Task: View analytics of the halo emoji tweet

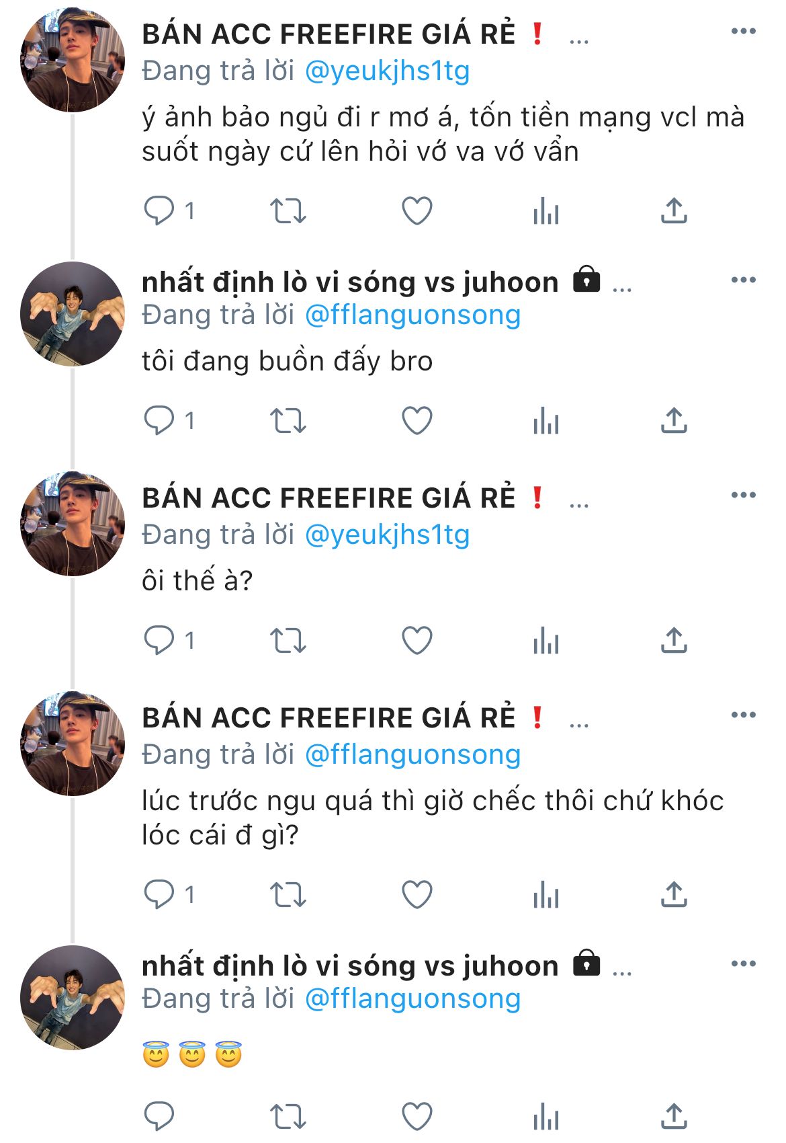Action: pos(545,1117)
